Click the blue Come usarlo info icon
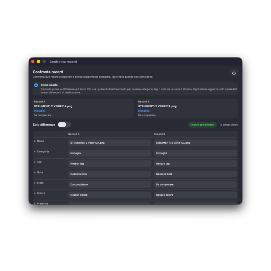 click(36, 85)
